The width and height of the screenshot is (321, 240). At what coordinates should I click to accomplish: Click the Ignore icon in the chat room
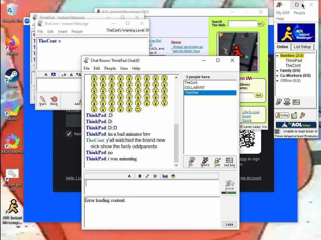pos(205,162)
